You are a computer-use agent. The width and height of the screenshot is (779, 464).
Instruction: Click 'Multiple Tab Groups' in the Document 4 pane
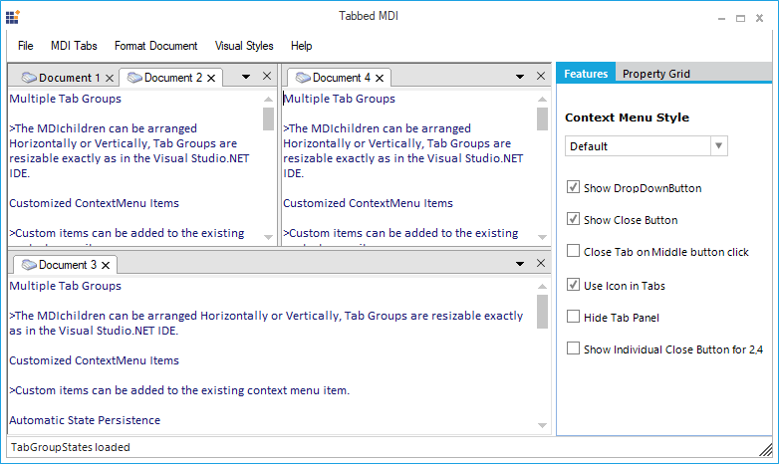pyautogui.click(x=340, y=99)
